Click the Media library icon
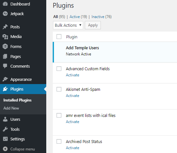 [5, 36]
